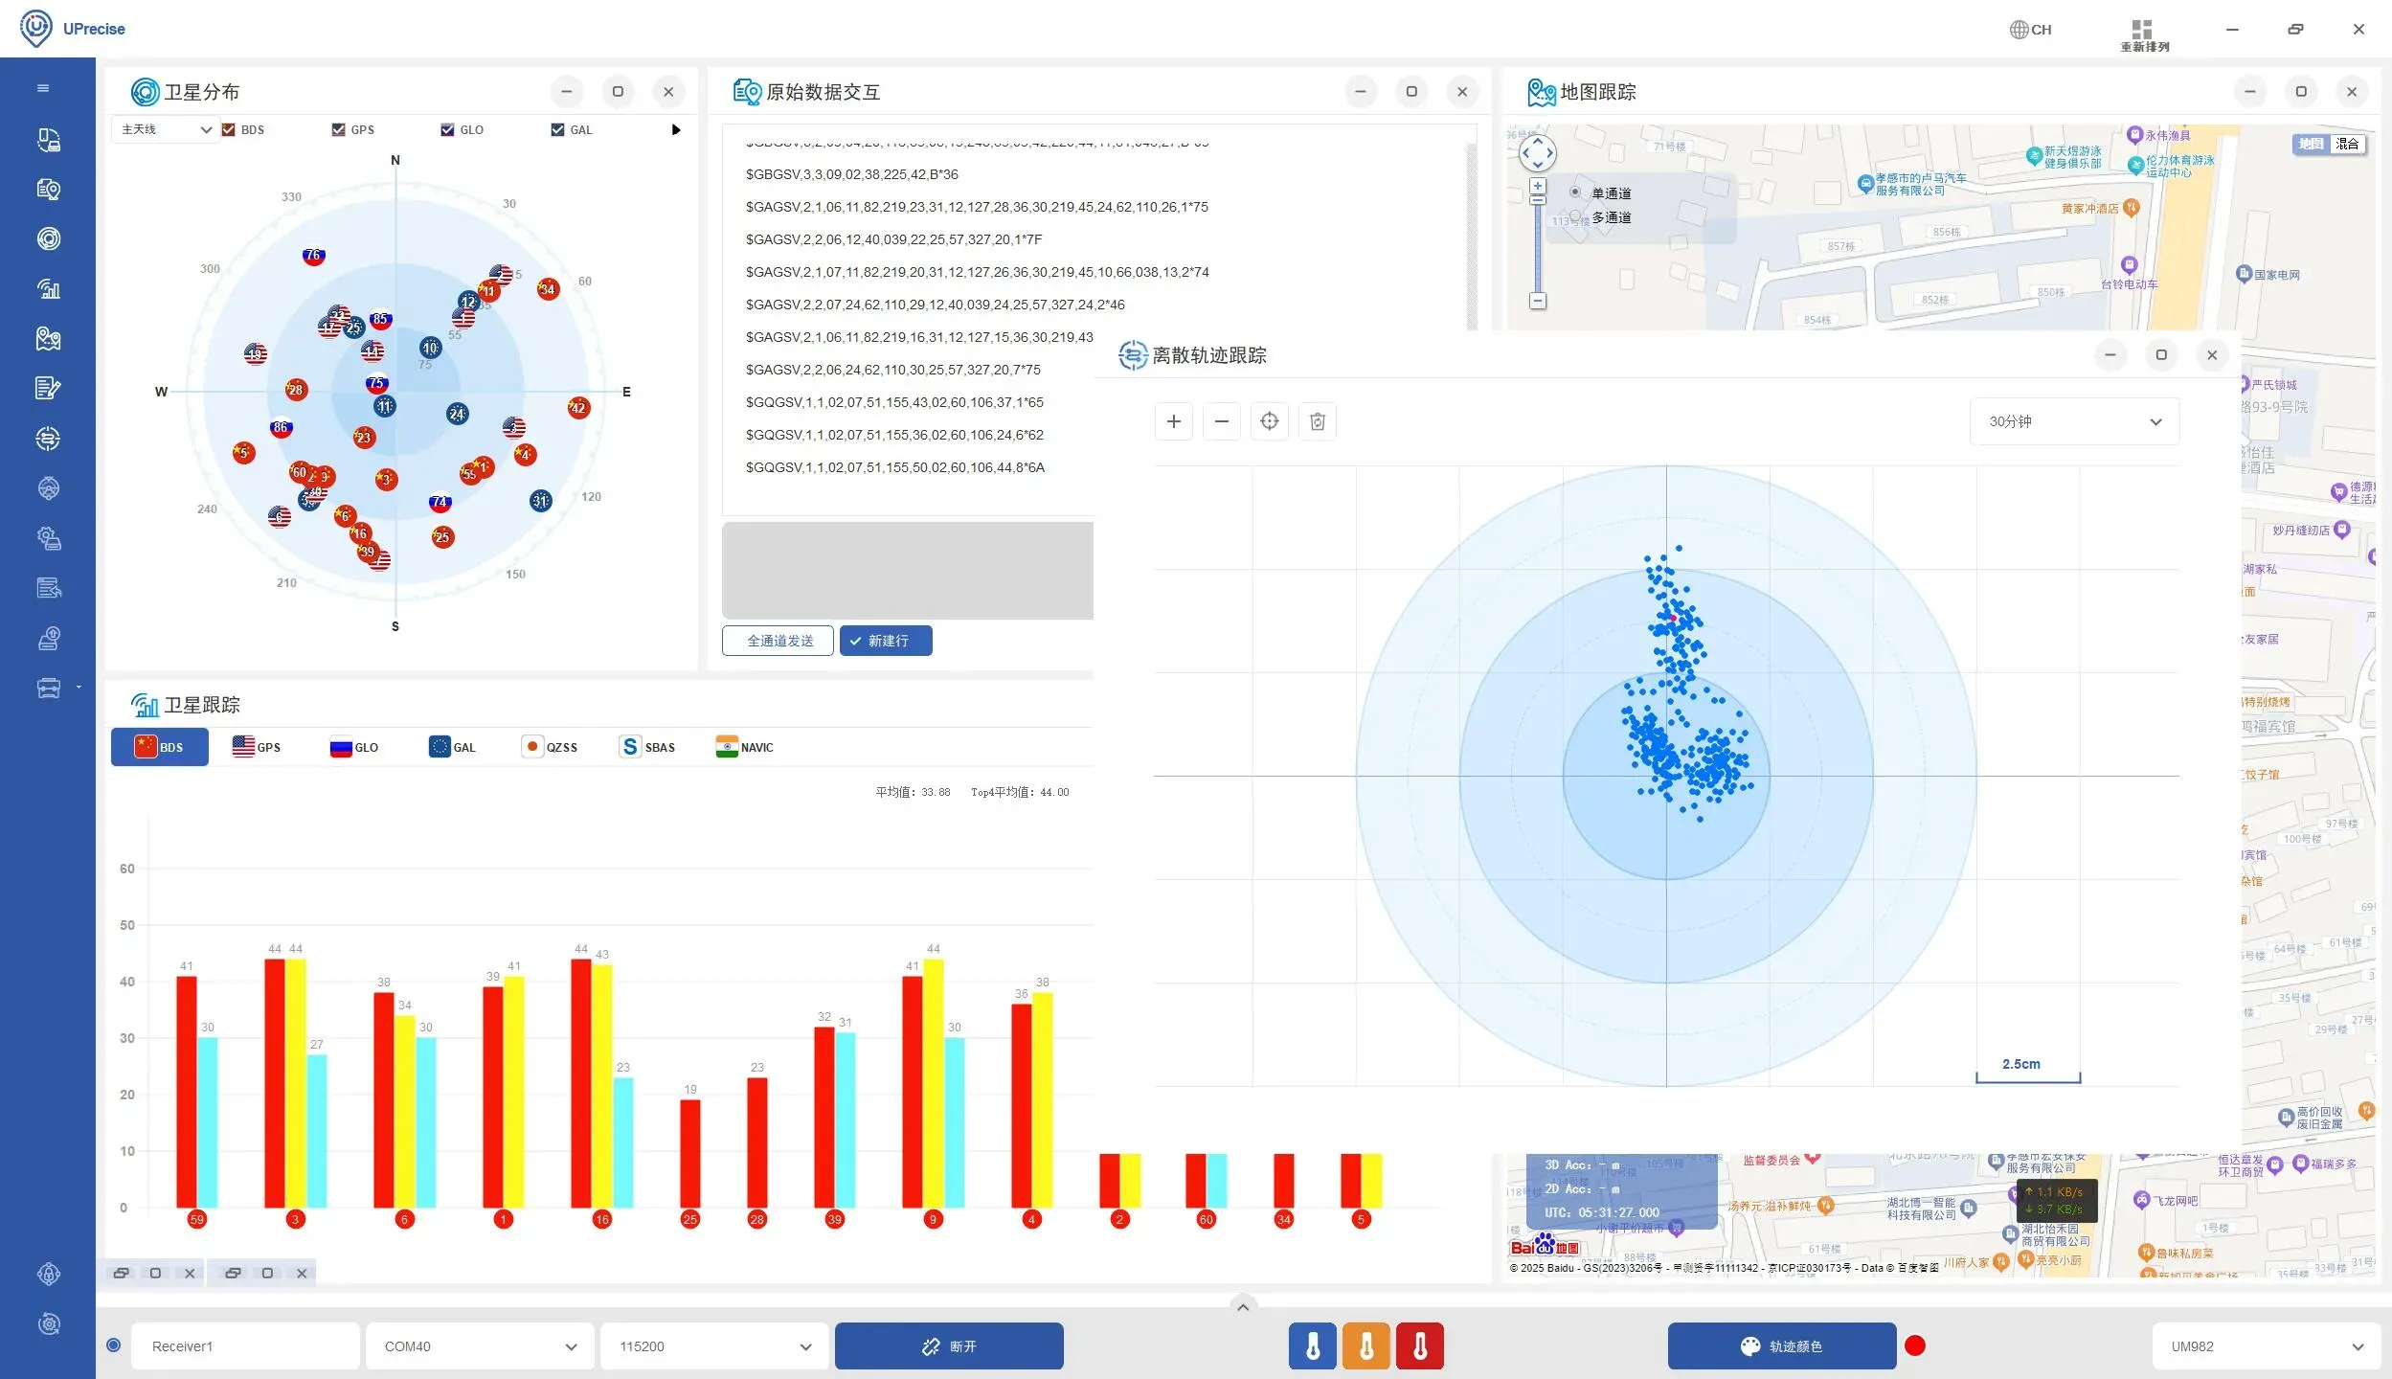Click the blue thermometer icon in bottom bar
The image size is (2392, 1379).
pyautogui.click(x=1312, y=1345)
